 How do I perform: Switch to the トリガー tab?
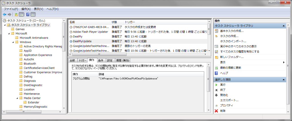pos(82,60)
